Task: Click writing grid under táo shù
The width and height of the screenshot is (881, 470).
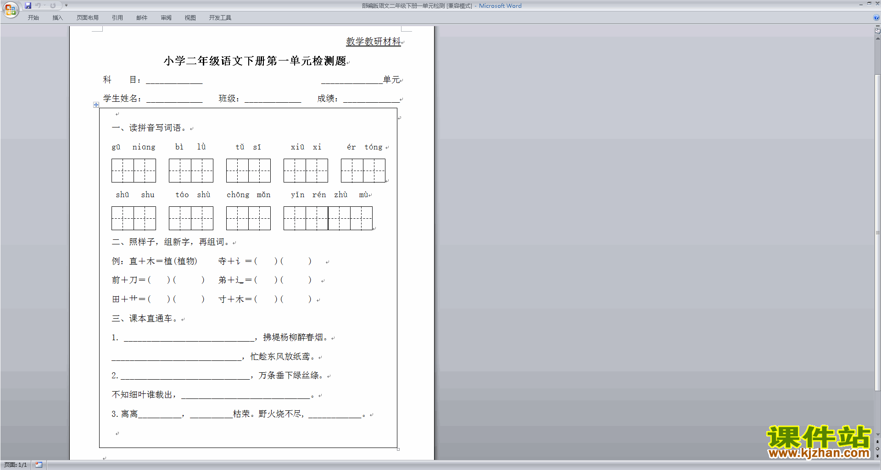Action: tap(191, 218)
